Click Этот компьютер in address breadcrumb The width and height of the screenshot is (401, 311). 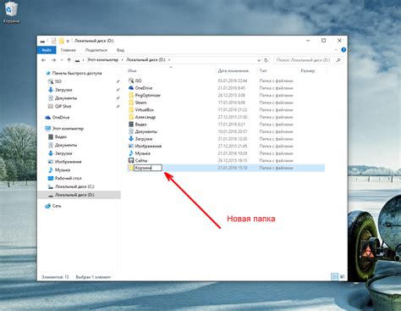coord(102,60)
